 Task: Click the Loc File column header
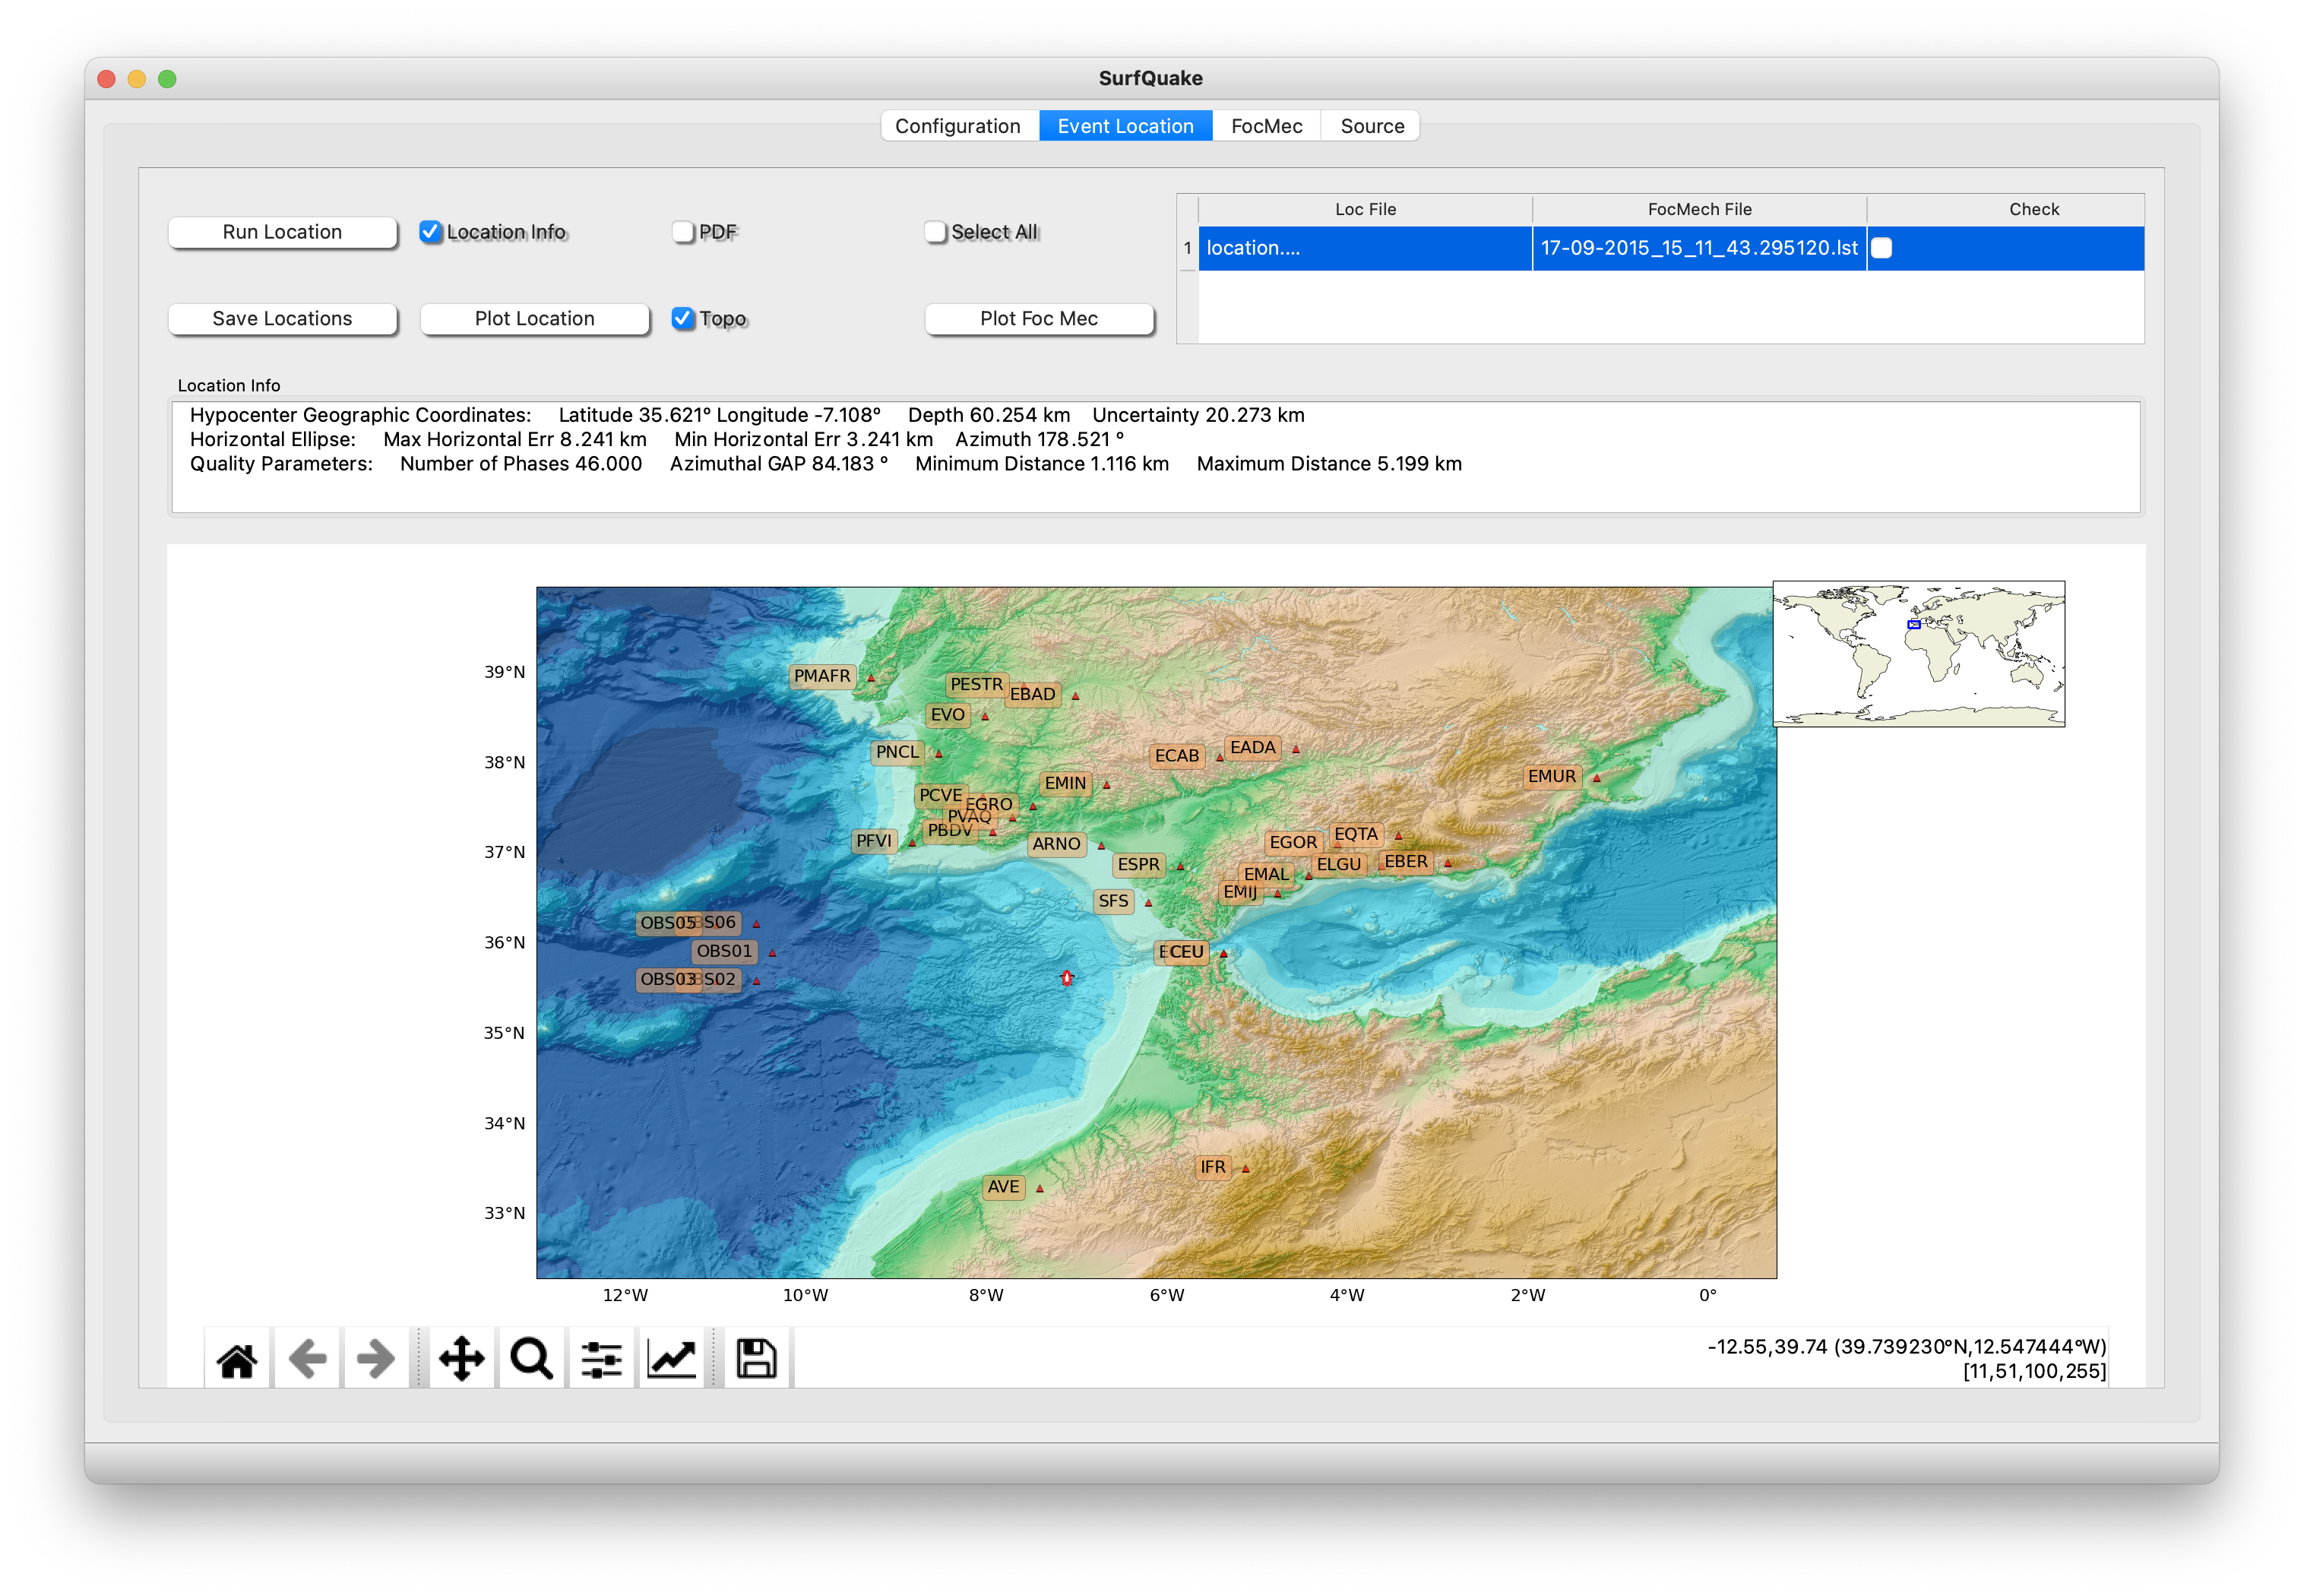pyautogui.click(x=1366, y=209)
